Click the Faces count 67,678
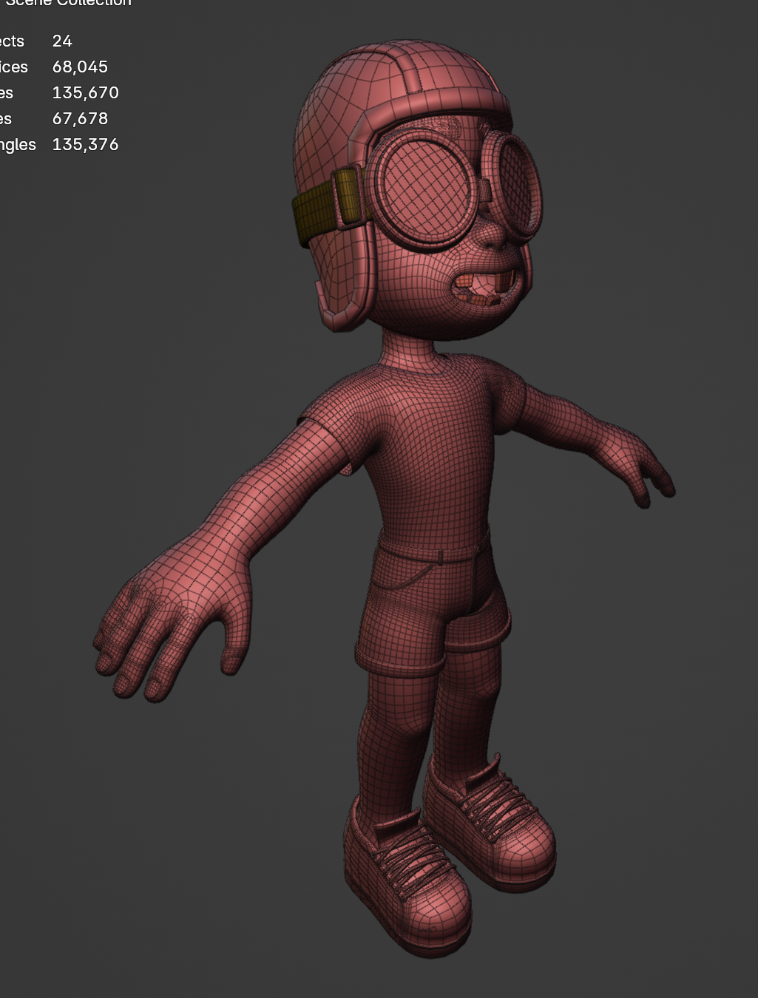Image resolution: width=758 pixels, height=998 pixels. 80,119
